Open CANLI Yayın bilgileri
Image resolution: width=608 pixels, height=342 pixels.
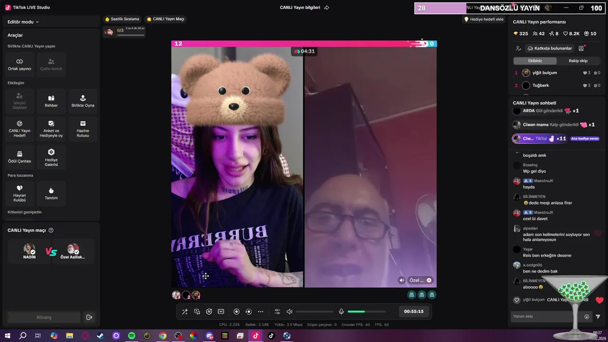(300, 8)
